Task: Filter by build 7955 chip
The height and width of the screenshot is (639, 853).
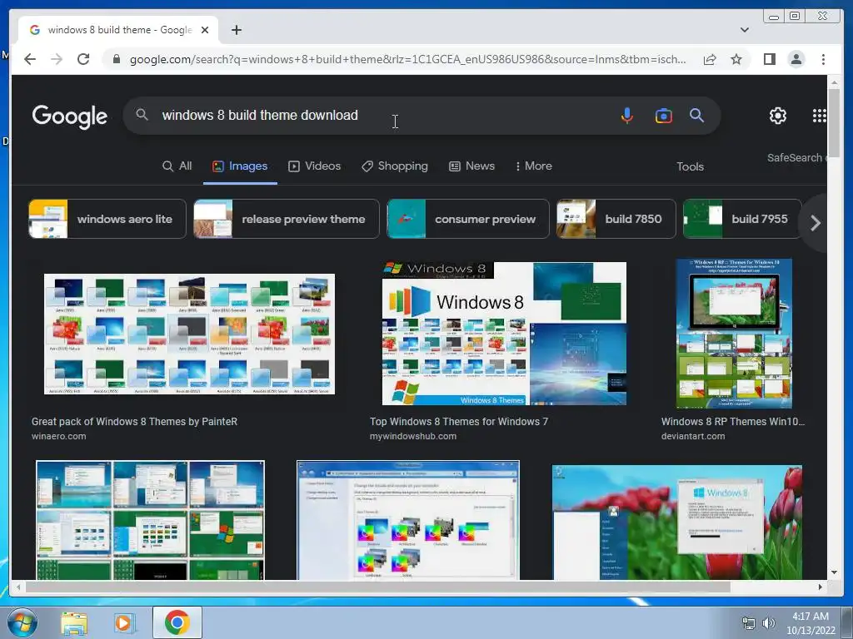Action: [742, 219]
